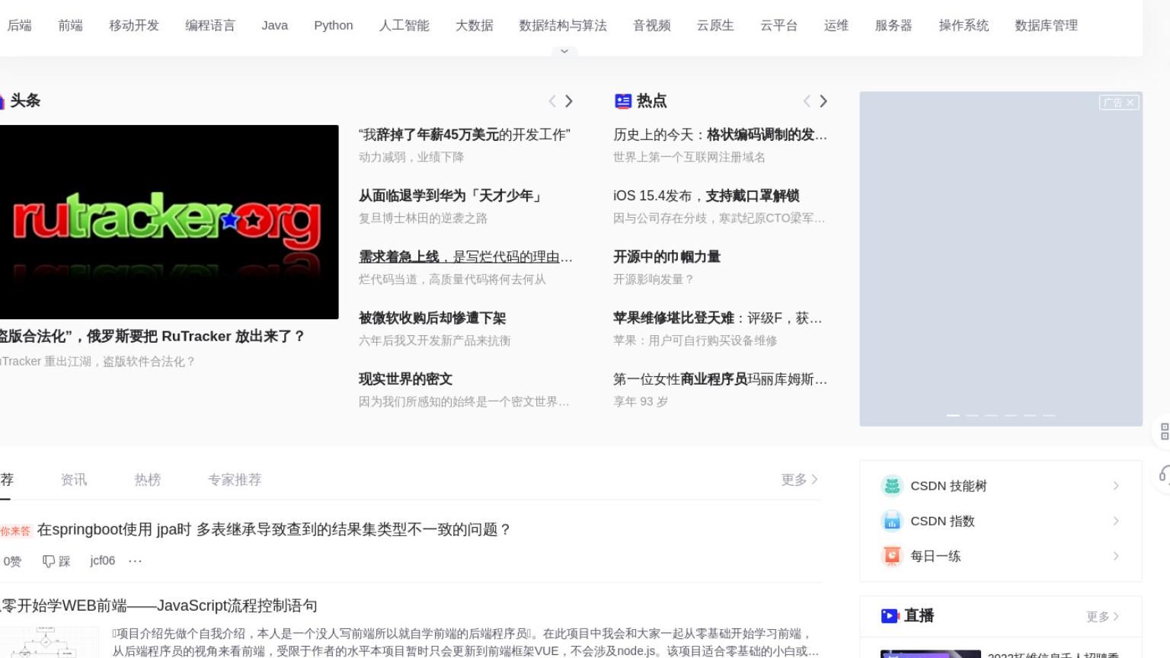
Task: Open iOS 15.4发布 hot topic
Action: pos(706,196)
